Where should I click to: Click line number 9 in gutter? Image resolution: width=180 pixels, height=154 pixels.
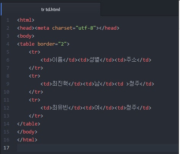[x=8, y=84]
